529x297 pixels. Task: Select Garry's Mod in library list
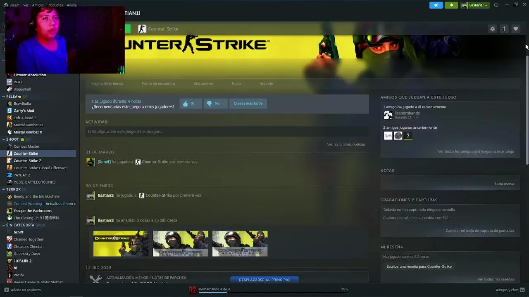(x=24, y=111)
